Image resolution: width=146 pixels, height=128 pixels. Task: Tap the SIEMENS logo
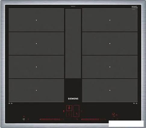click(x=73, y=99)
